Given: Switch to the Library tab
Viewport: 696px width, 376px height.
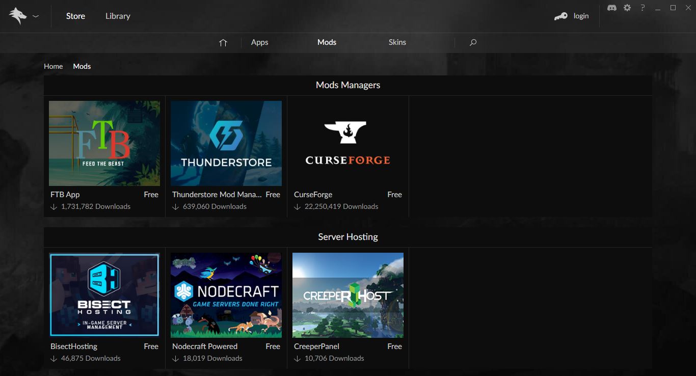Looking at the screenshot, I should coord(118,16).
